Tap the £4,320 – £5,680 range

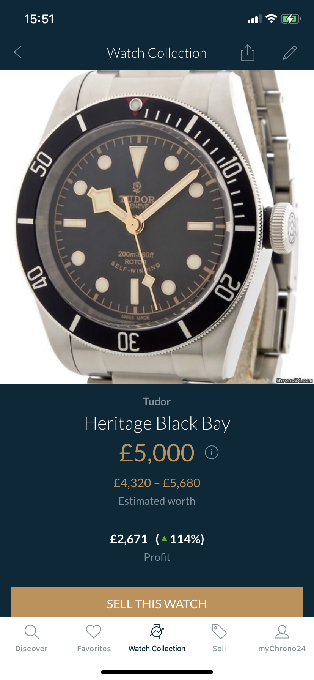tap(157, 483)
